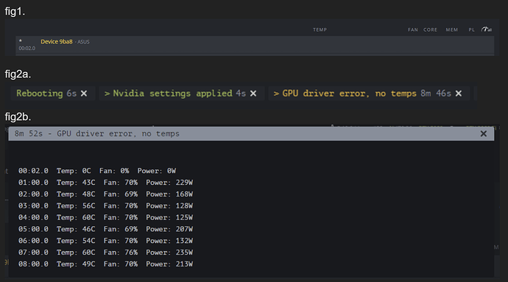Select the 08:00.0 Temp: 49C log line

coord(105,264)
